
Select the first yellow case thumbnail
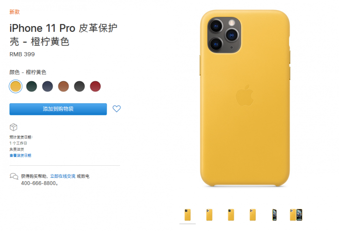tap(187, 215)
